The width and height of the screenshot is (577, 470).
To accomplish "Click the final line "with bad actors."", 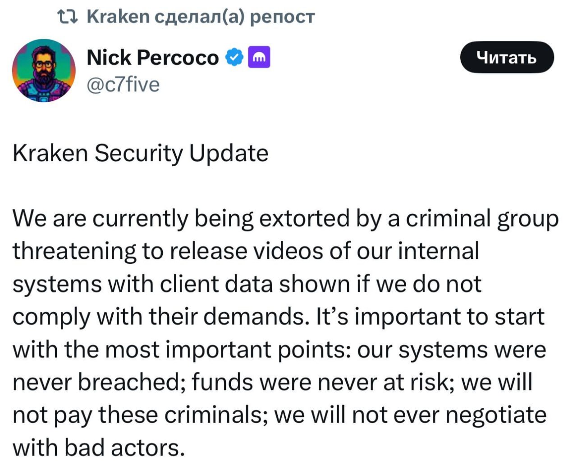I will pyautogui.click(x=99, y=447).
